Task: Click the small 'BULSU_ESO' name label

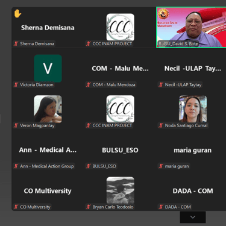Action: (104, 166)
